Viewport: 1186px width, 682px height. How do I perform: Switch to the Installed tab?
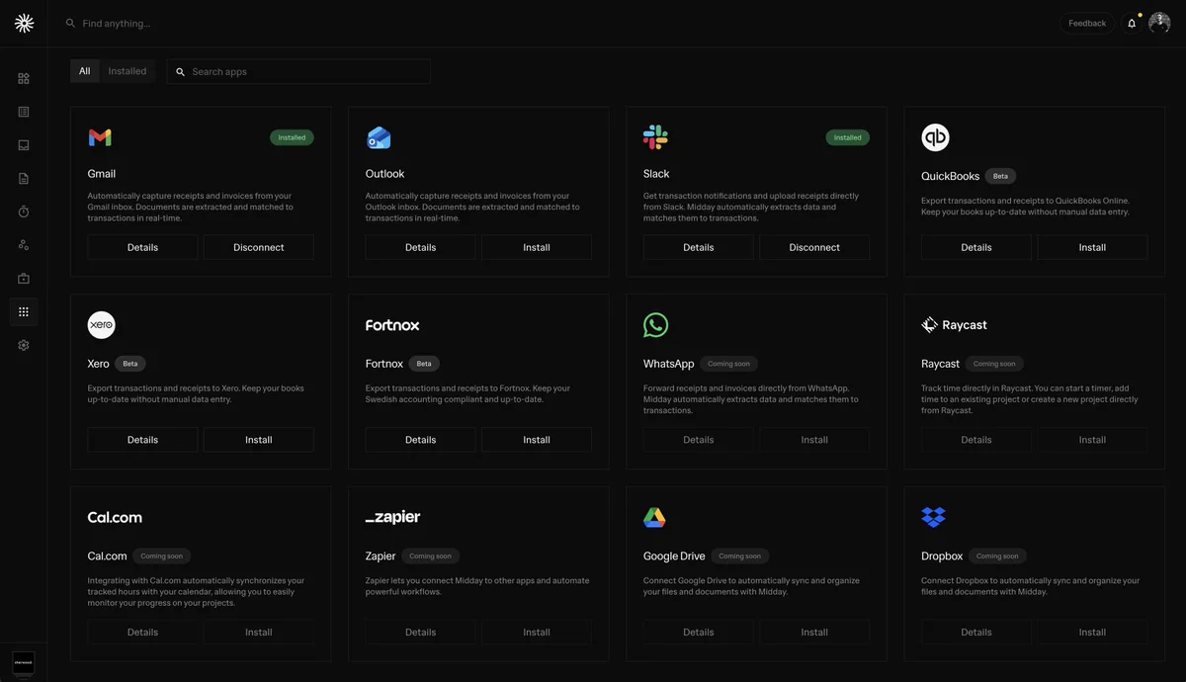coord(127,71)
